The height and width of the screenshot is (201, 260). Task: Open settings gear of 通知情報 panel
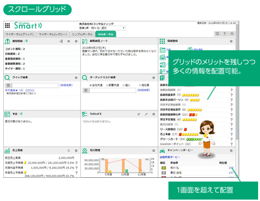(x=76, y=41)
